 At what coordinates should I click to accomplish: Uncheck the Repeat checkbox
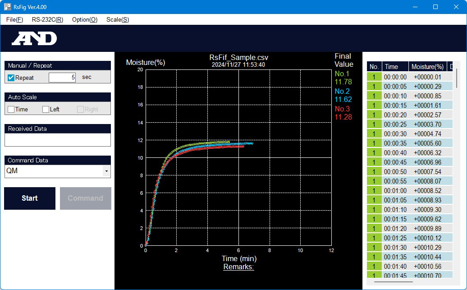(11, 78)
